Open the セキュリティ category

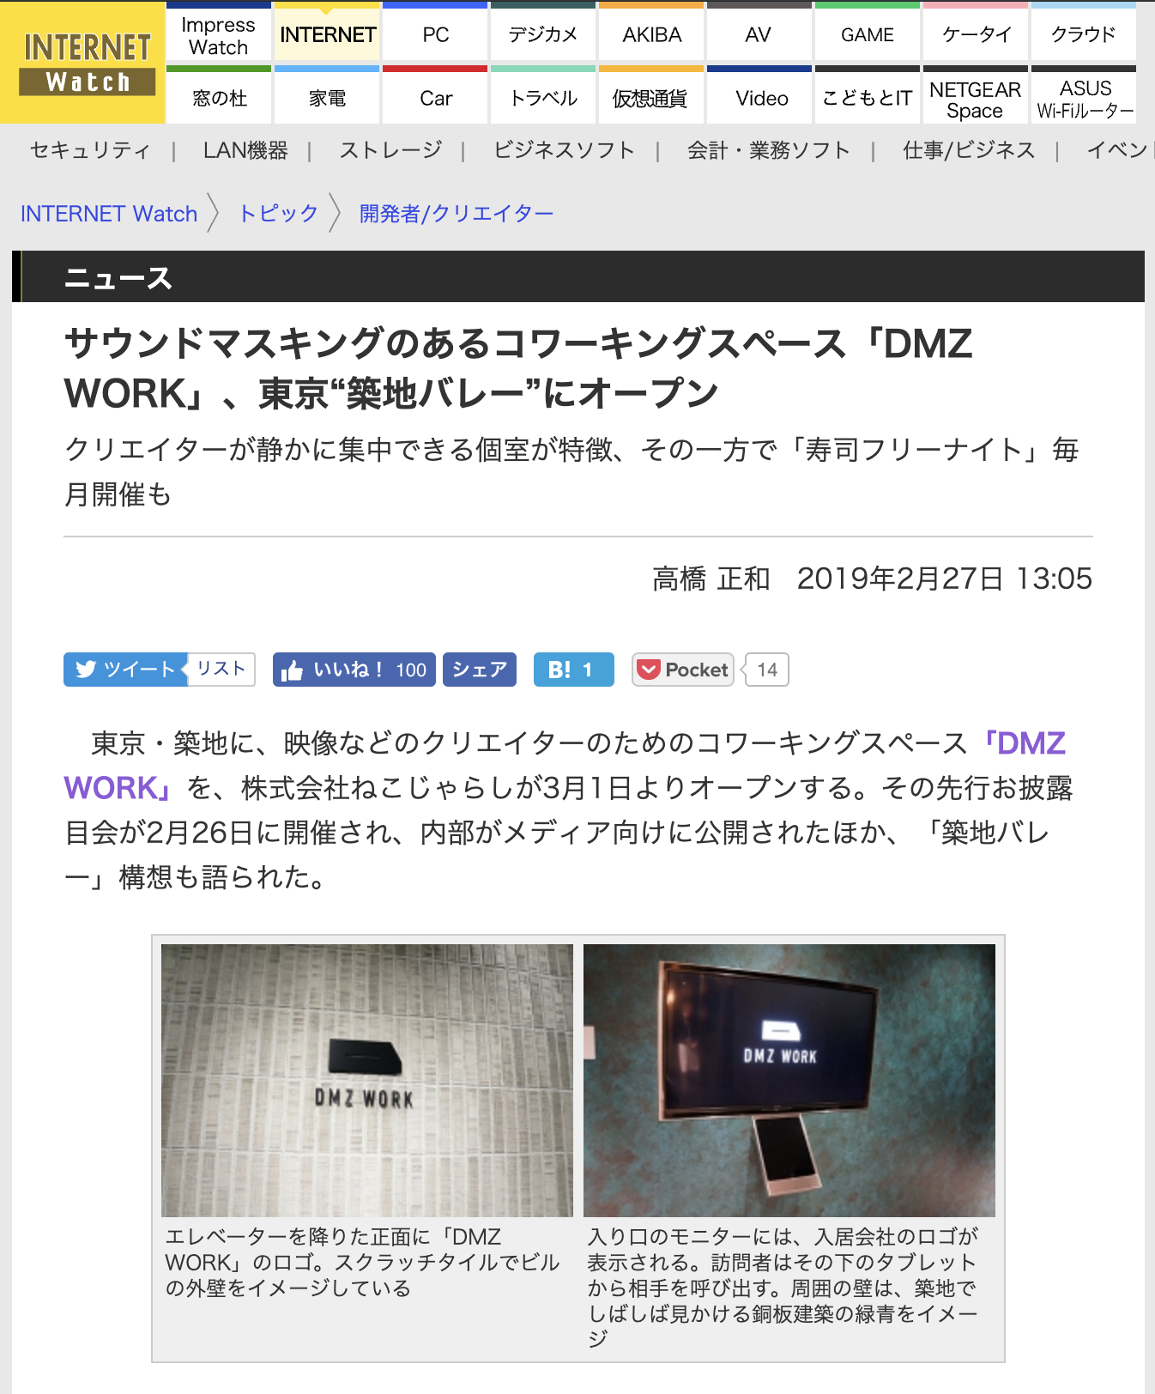(90, 150)
